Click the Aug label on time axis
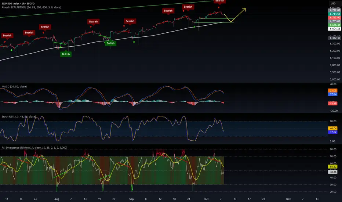342x202 pixels. click(x=57, y=199)
